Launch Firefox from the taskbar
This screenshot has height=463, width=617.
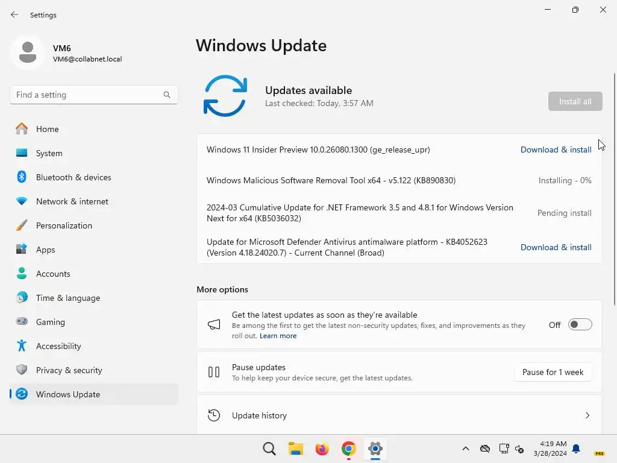pyautogui.click(x=322, y=449)
